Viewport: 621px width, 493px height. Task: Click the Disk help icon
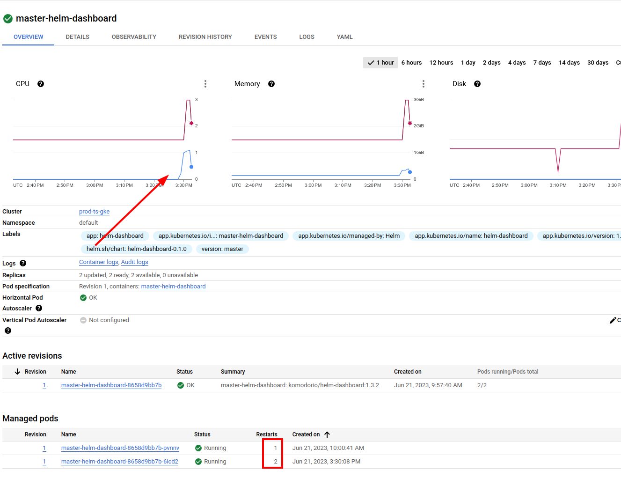coord(477,84)
